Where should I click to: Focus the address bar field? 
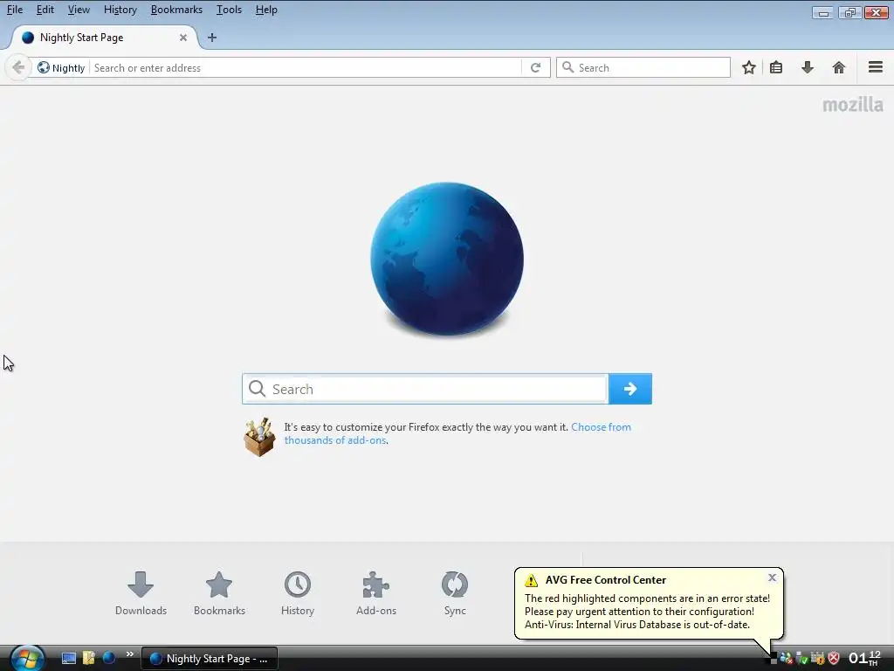pos(305,68)
